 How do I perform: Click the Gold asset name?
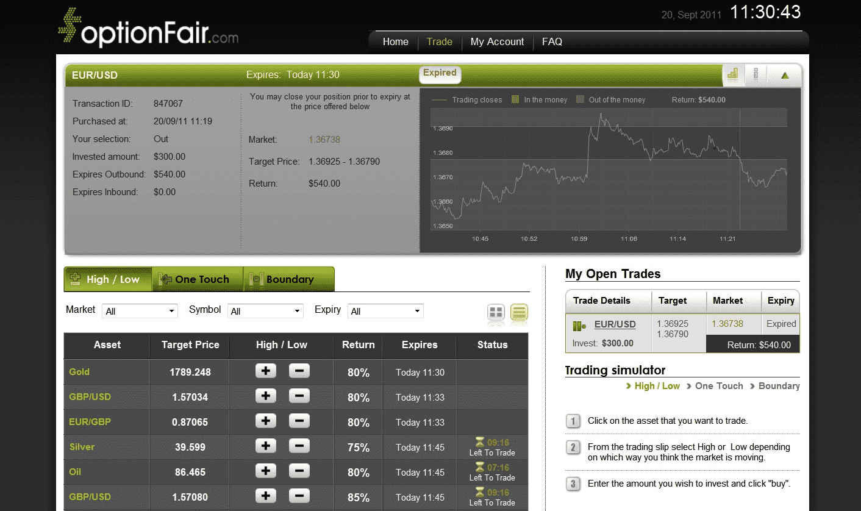[x=79, y=372]
